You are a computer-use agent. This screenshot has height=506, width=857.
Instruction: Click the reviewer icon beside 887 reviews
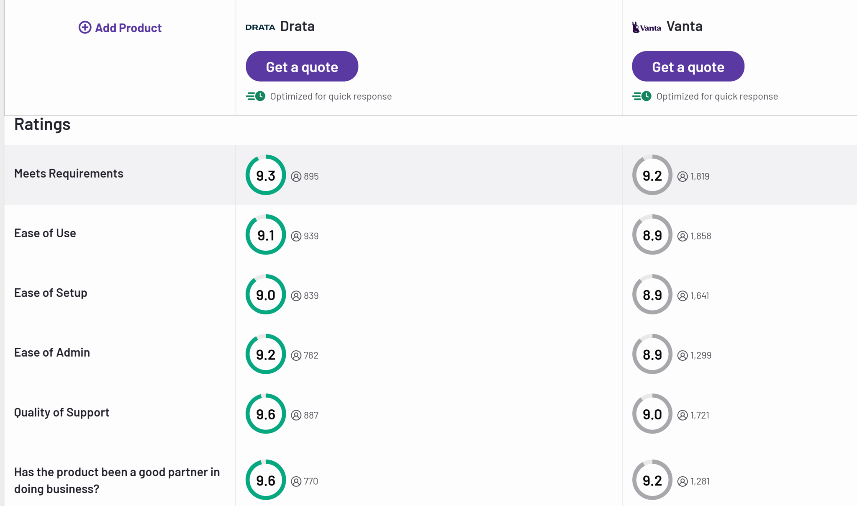(x=296, y=416)
